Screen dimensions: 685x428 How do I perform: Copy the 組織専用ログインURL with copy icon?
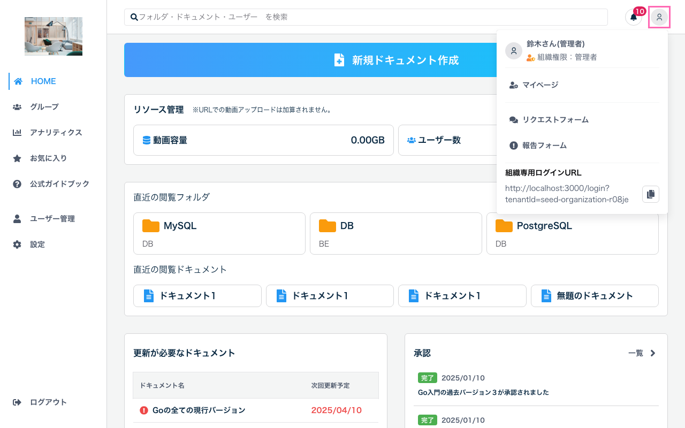pyautogui.click(x=650, y=194)
